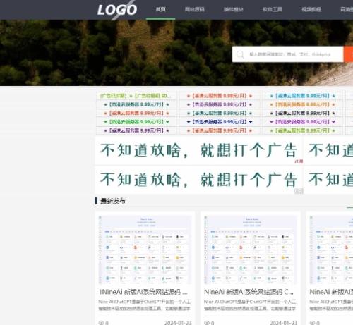The width and height of the screenshot is (353, 325).
Task: Open the black 香港云服务器 9.99元/月 ad link
Action: pos(302,113)
